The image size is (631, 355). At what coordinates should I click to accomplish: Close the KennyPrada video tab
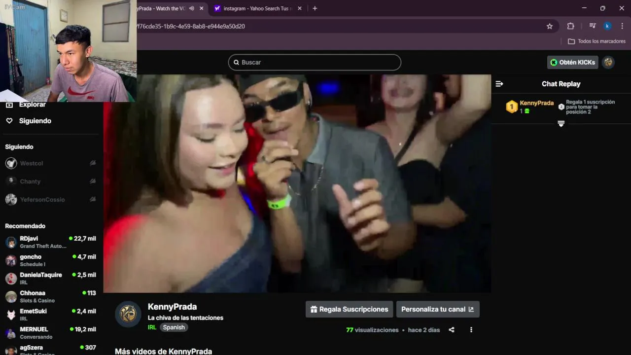click(201, 8)
